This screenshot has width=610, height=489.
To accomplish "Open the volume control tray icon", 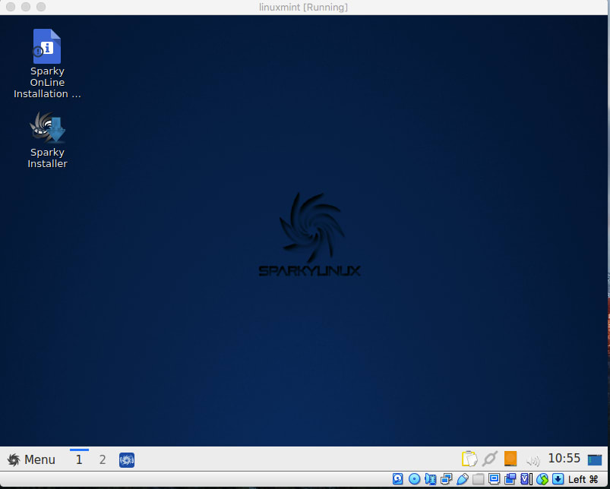I will click(533, 460).
